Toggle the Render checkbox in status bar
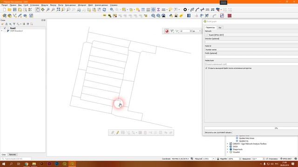 point(267,159)
